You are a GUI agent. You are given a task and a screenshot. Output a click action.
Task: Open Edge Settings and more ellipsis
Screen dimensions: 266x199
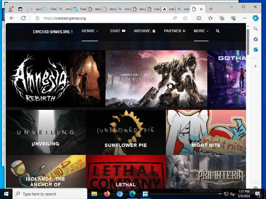(245, 18)
